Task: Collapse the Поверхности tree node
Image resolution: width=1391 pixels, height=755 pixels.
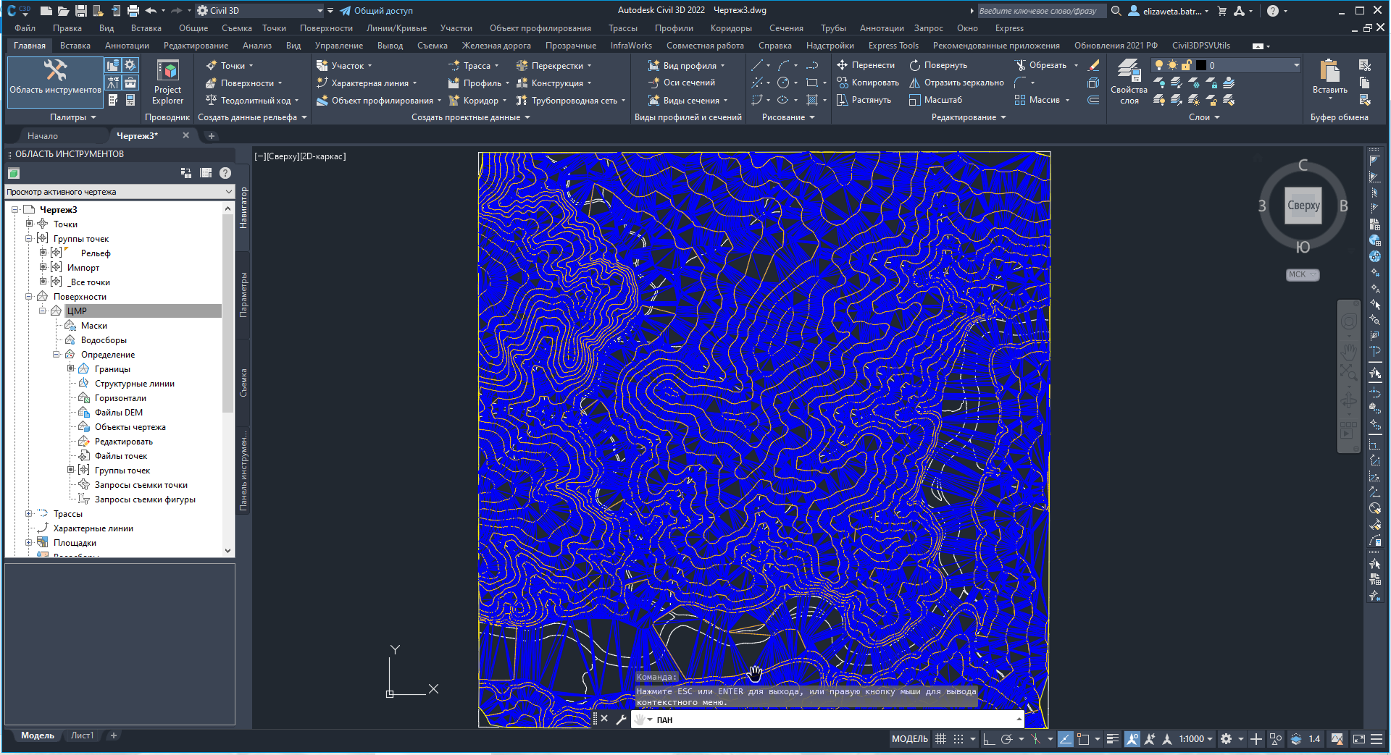Action: coord(29,297)
